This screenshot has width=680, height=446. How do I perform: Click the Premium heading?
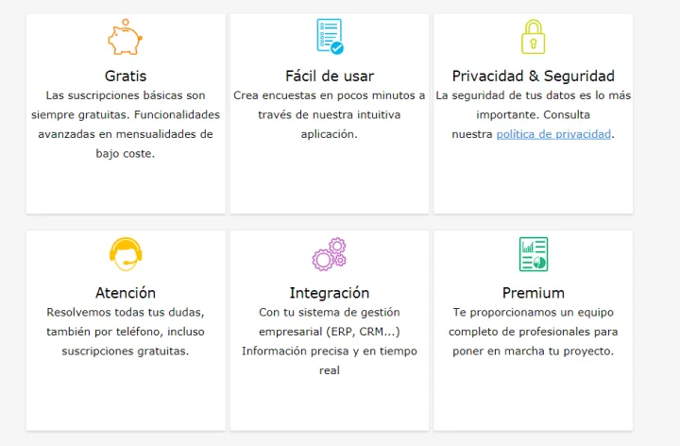pyautogui.click(x=533, y=293)
